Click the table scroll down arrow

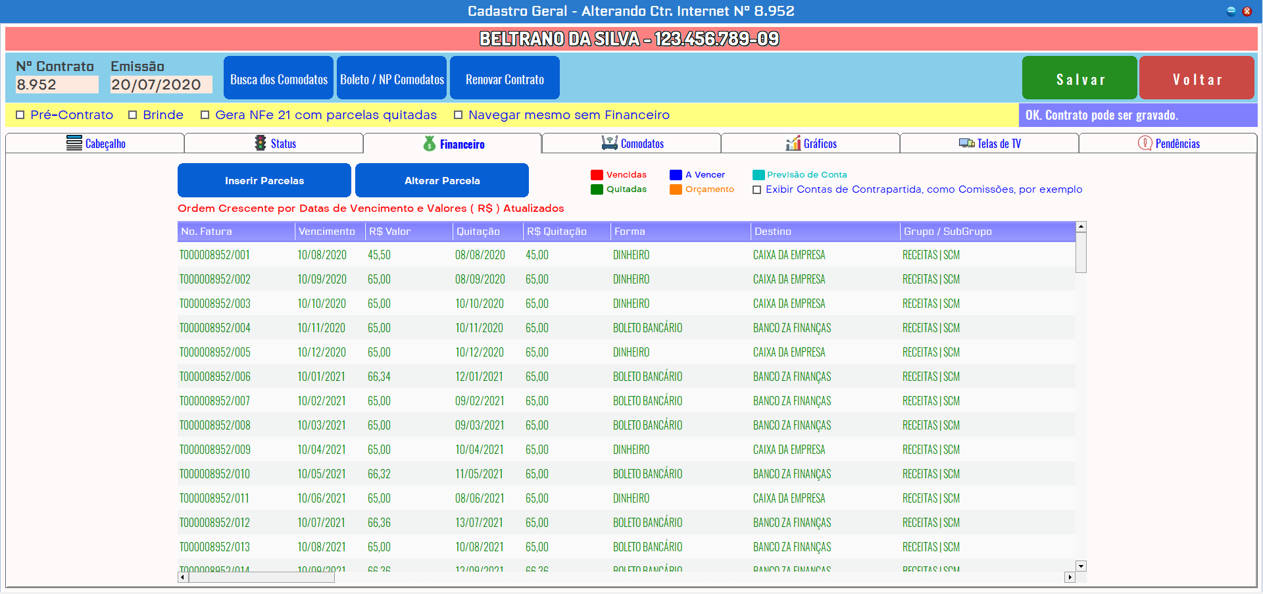1081,566
